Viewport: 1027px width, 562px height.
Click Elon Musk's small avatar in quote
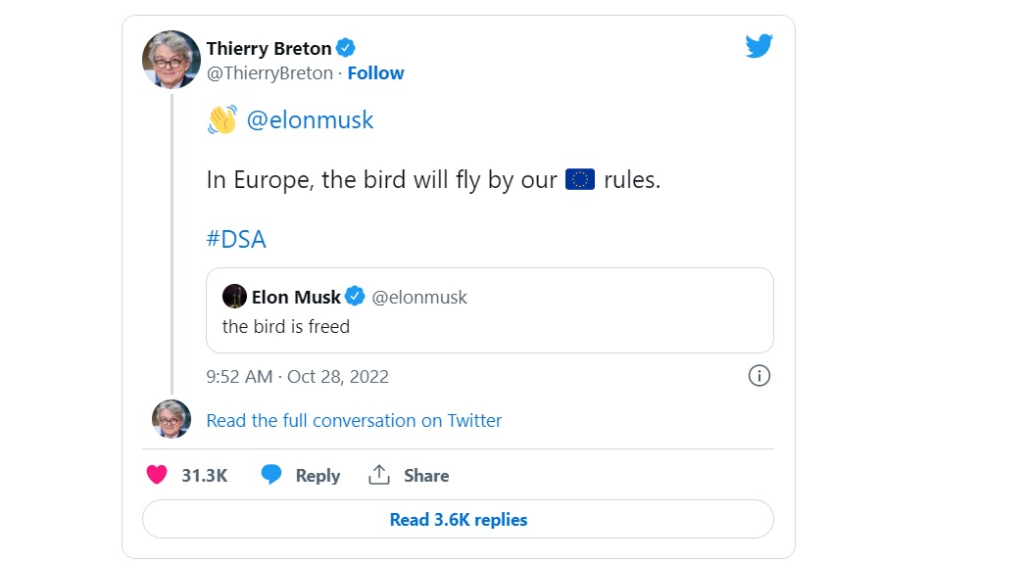click(x=234, y=297)
